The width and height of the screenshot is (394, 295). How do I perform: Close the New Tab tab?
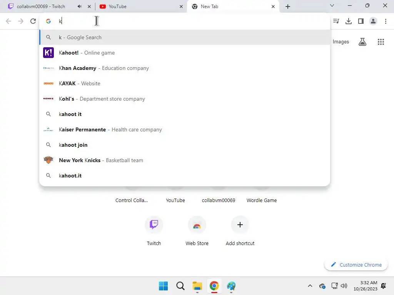coord(273,7)
